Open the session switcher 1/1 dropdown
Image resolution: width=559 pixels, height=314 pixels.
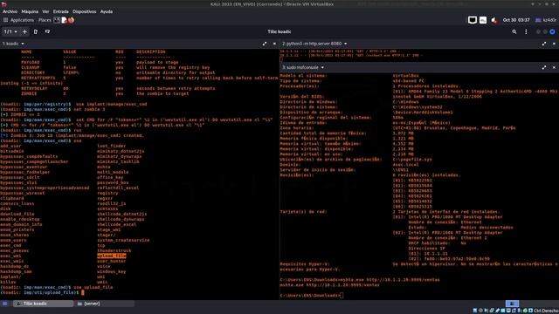[10, 31]
